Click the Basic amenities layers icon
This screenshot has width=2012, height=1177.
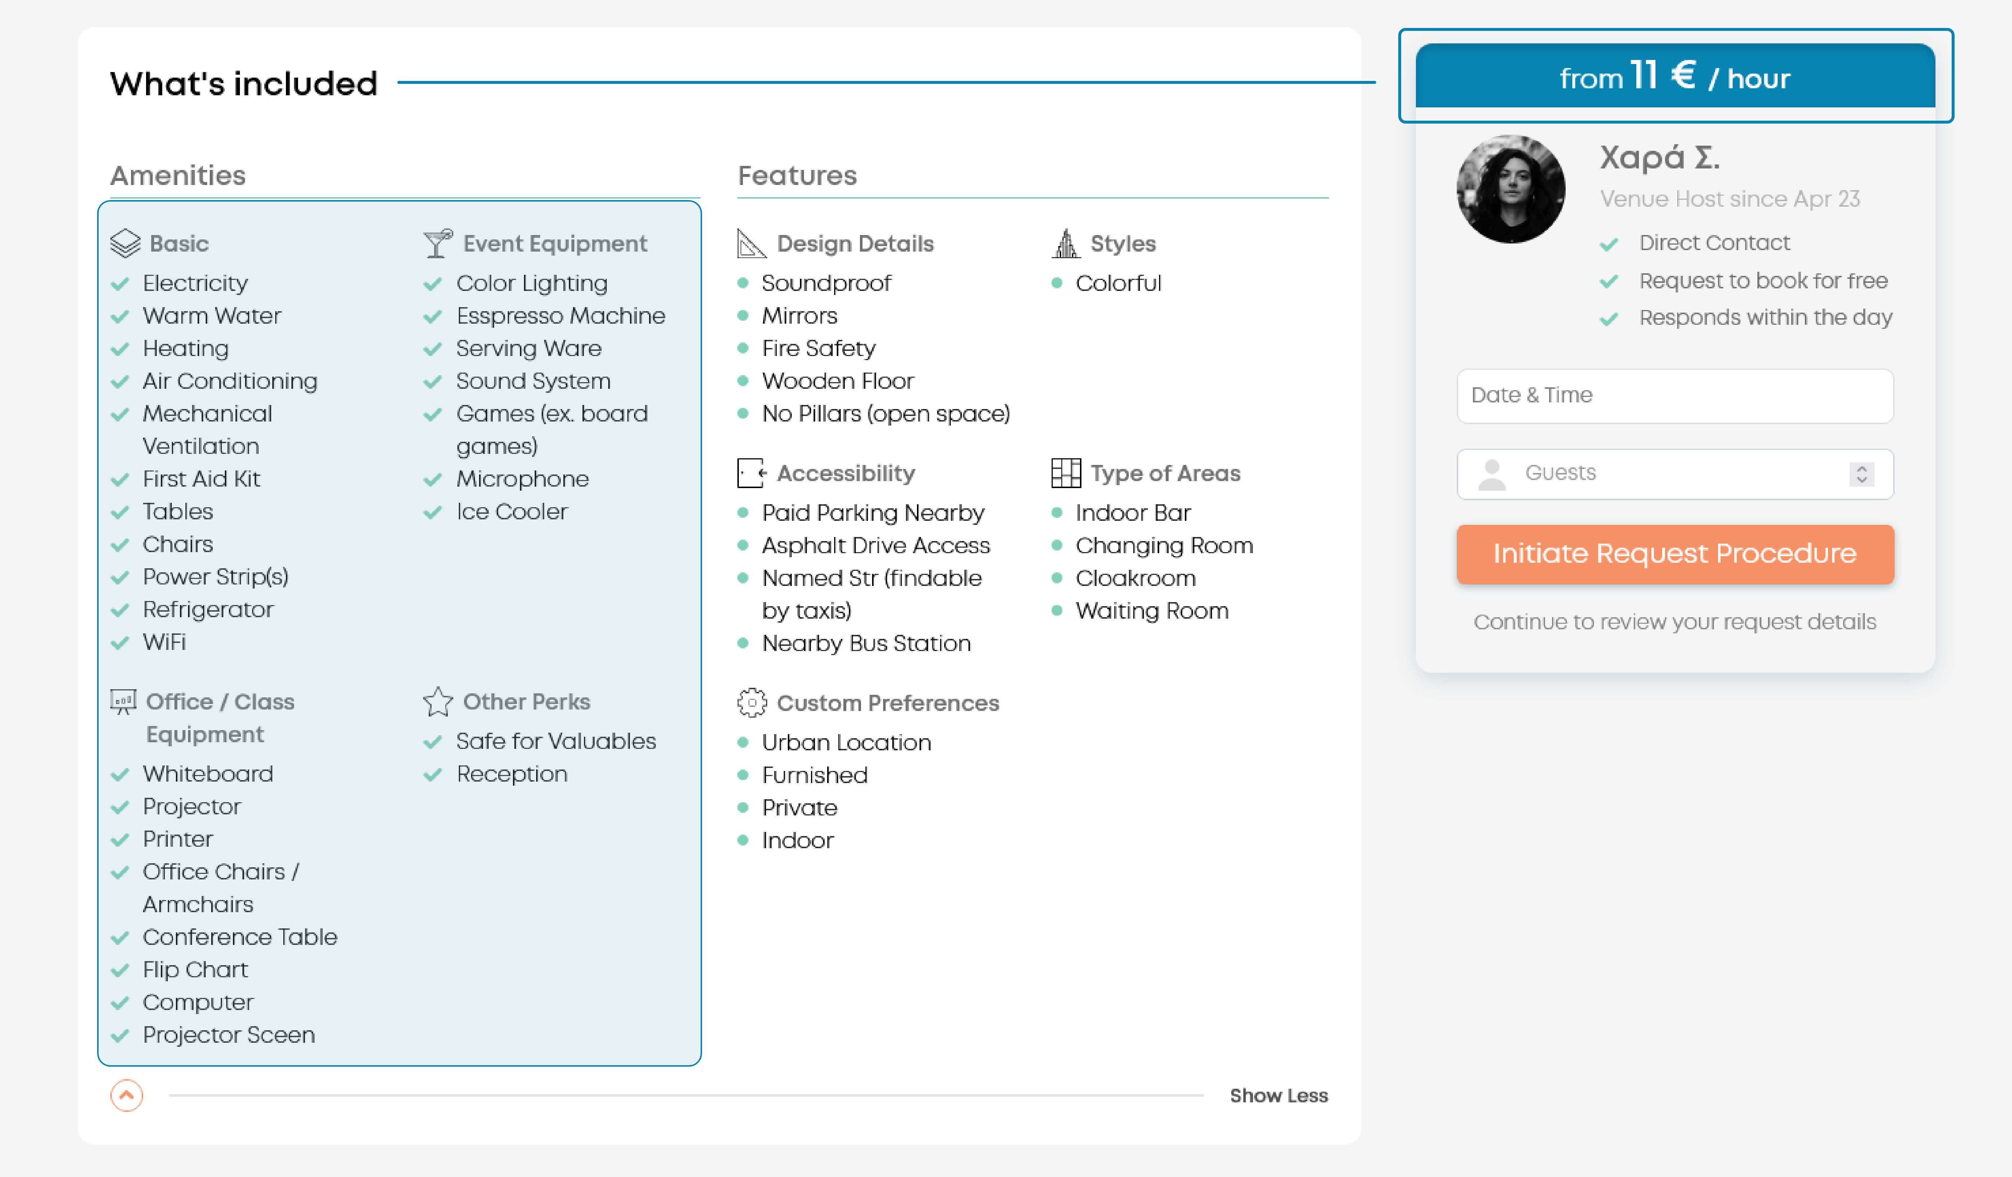tap(125, 243)
